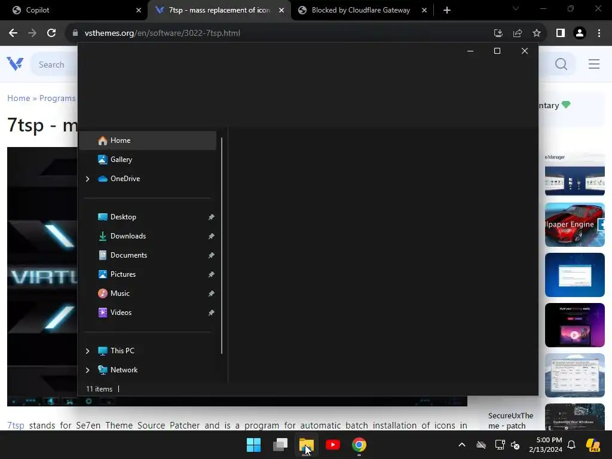Select OneDrive in the navigation pane
612x459 pixels.
(125, 179)
